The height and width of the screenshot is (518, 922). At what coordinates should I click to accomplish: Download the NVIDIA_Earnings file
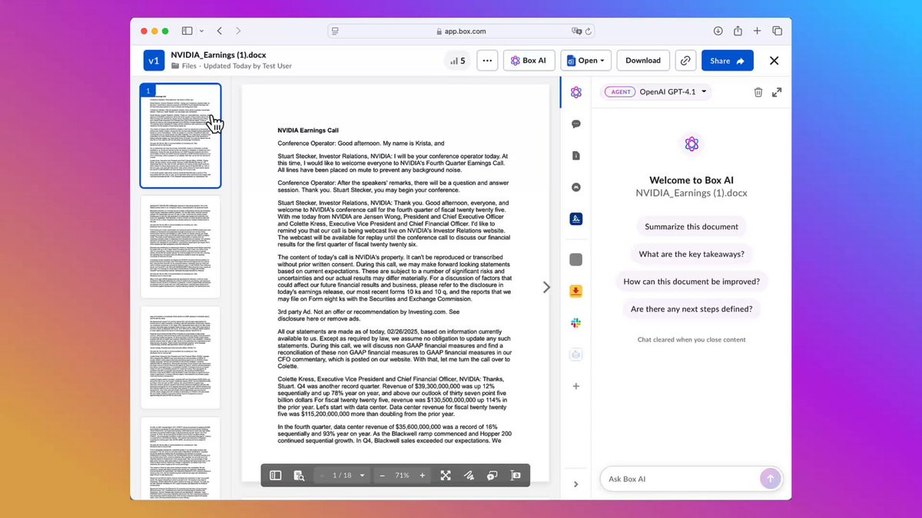point(642,61)
